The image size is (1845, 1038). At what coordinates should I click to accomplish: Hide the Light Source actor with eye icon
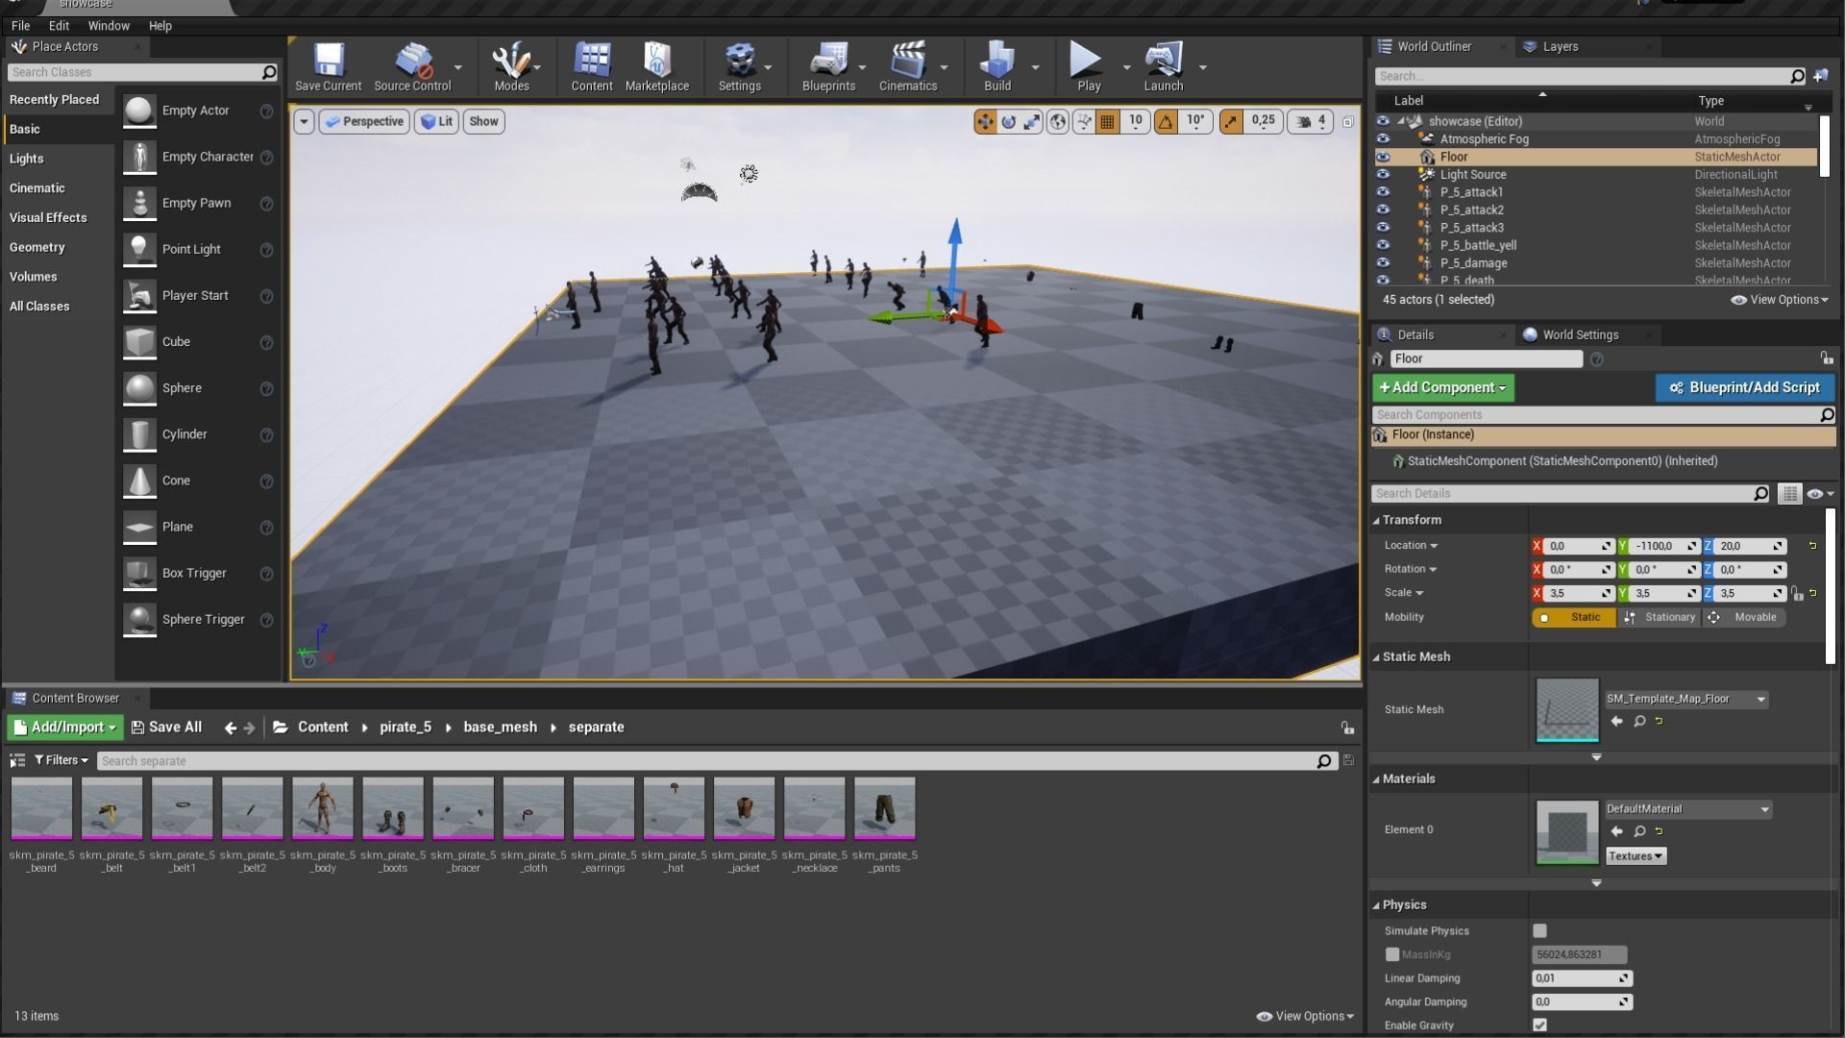(1383, 175)
